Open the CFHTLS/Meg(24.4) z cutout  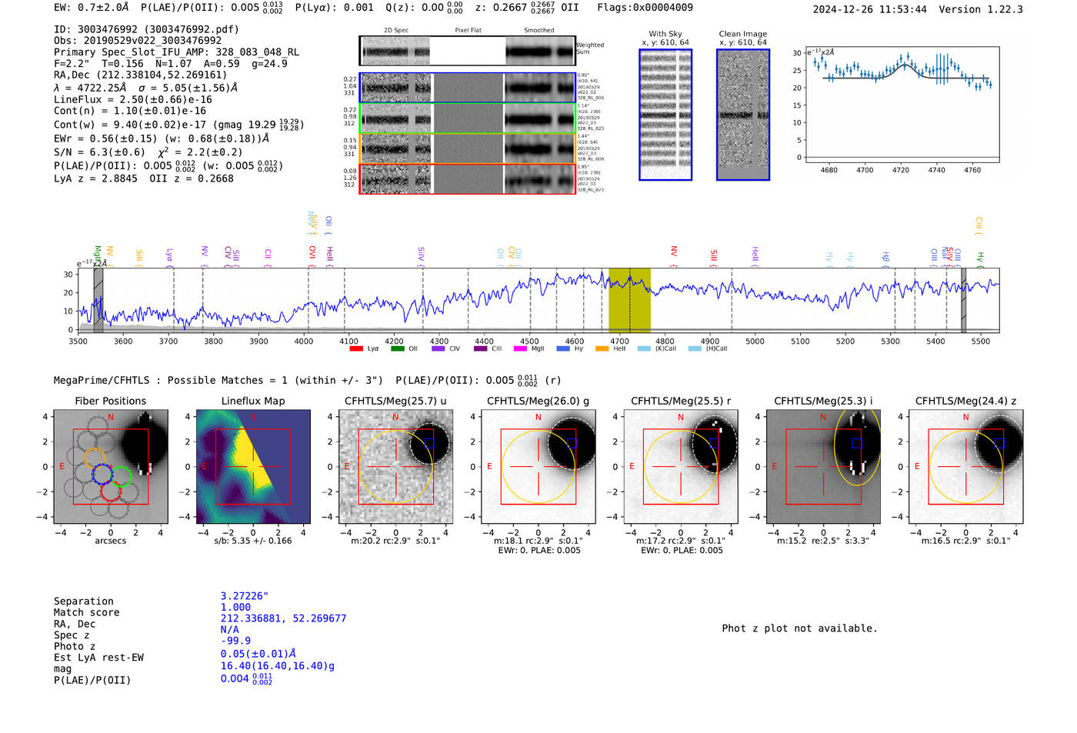click(966, 467)
